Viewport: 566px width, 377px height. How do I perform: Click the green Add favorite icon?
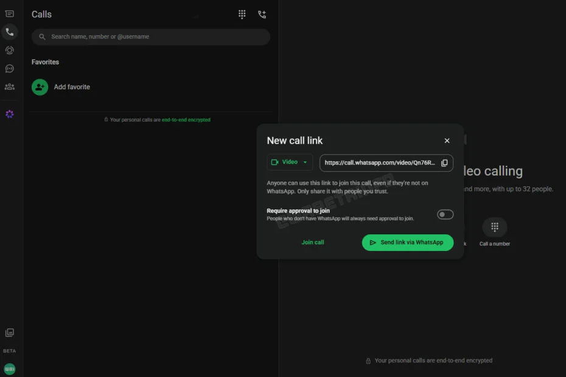[x=40, y=87]
